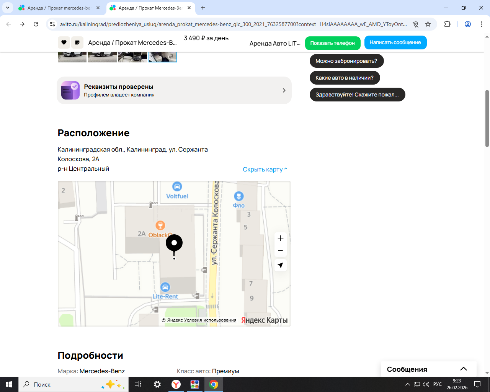Open the Yandex Browser taskbar icon
The width and height of the screenshot is (490, 392).
(x=176, y=384)
